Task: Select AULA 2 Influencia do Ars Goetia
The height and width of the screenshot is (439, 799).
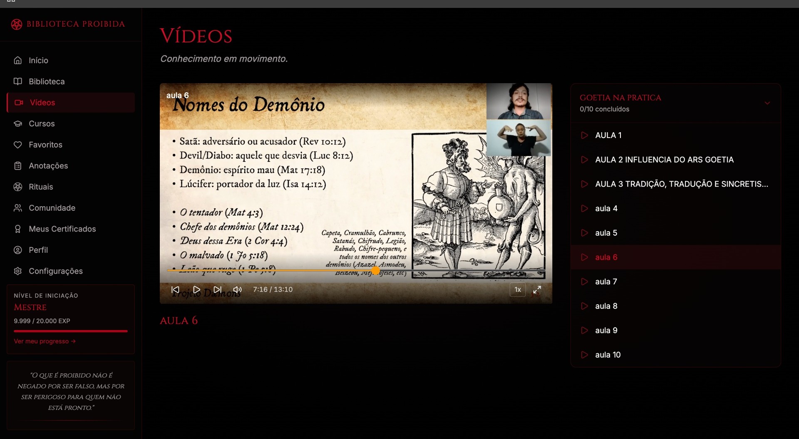Action: 676,160
